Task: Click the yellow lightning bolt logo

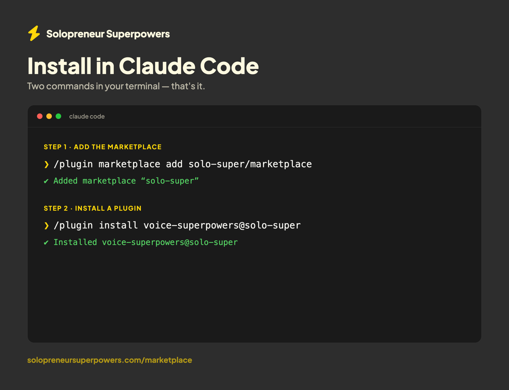Action: tap(34, 33)
